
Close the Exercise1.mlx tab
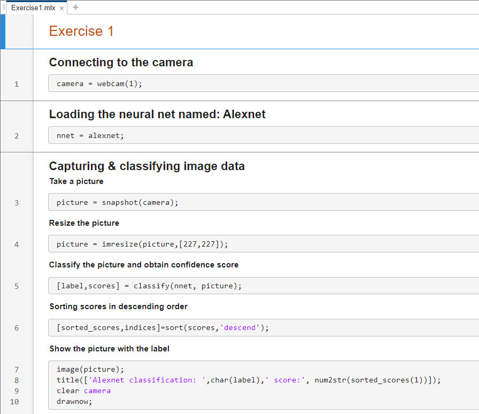[x=61, y=9]
